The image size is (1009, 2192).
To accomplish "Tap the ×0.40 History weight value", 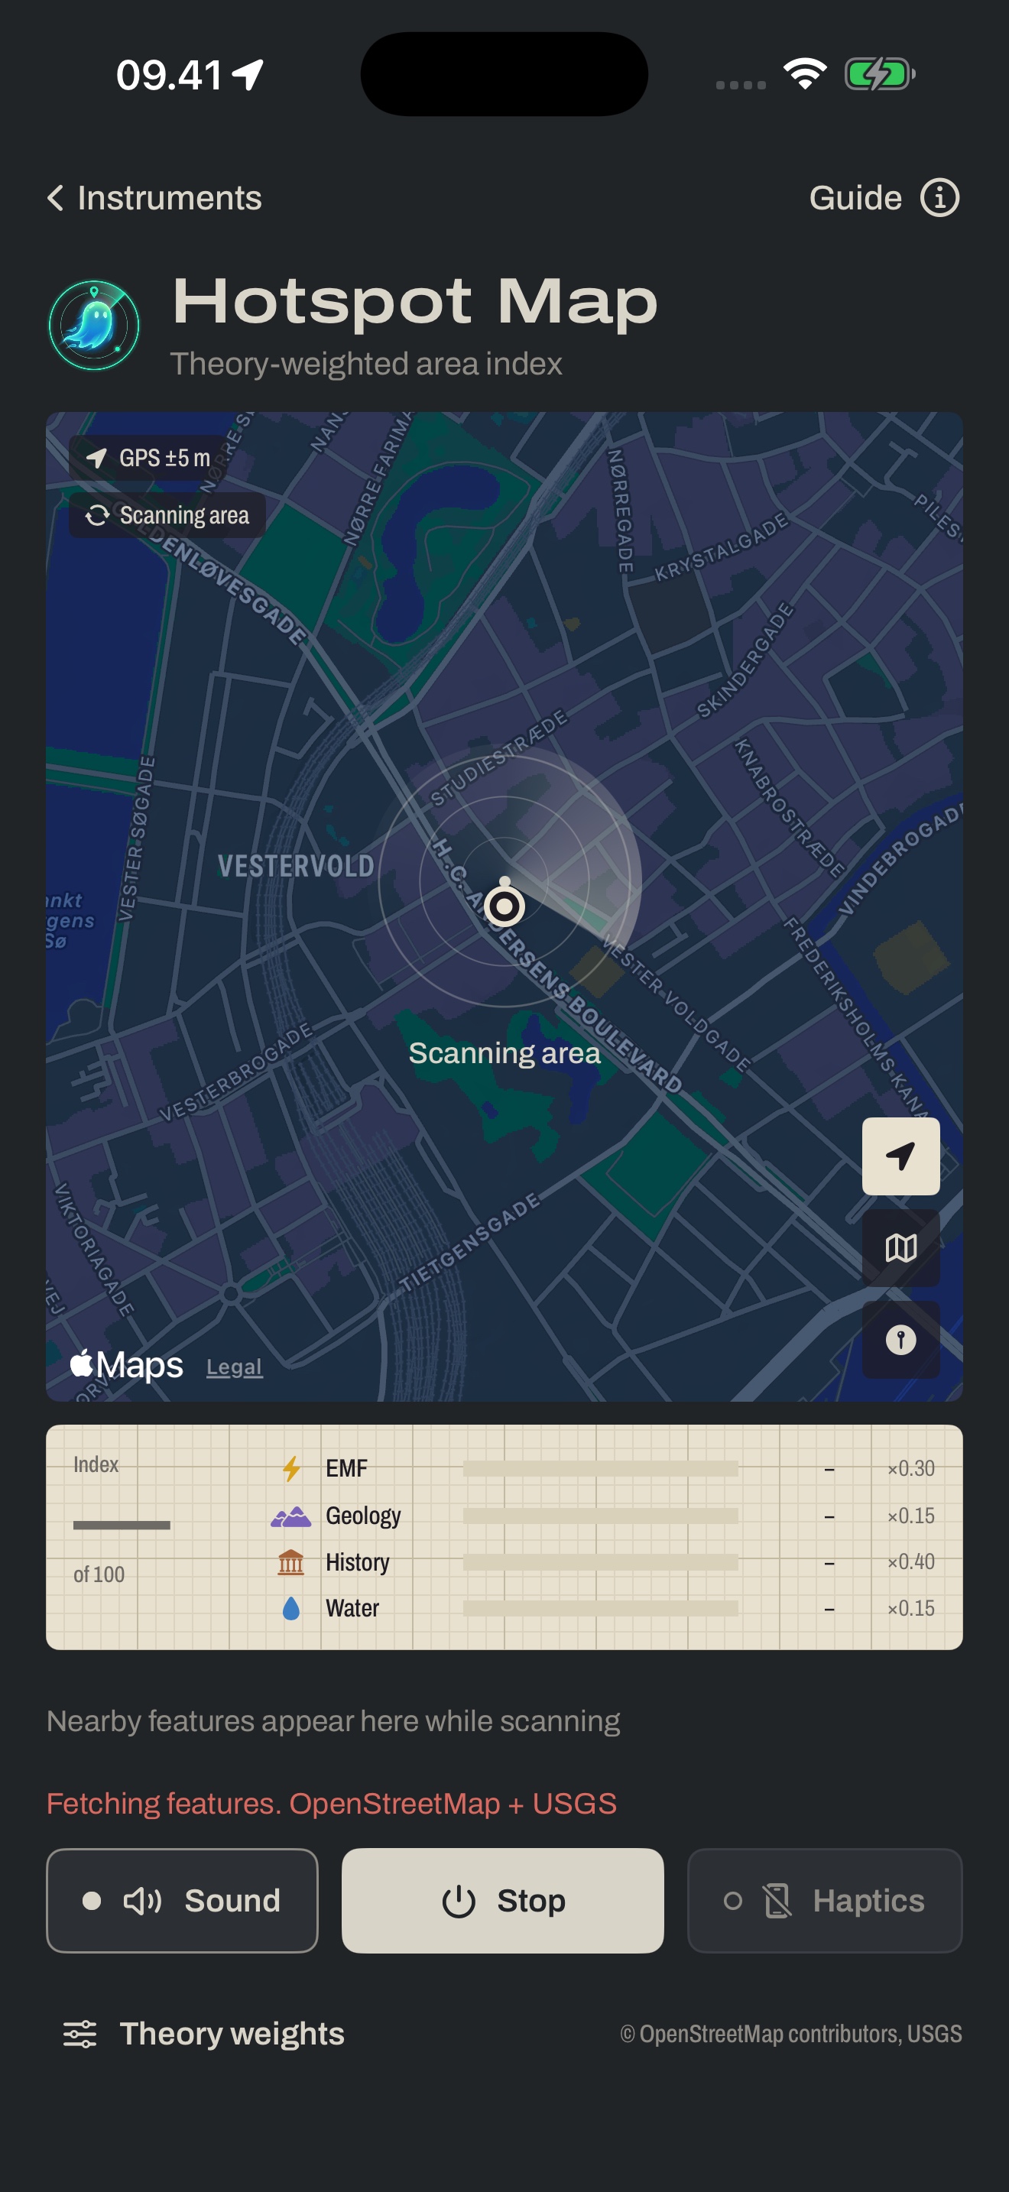I will click(x=910, y=1561).
